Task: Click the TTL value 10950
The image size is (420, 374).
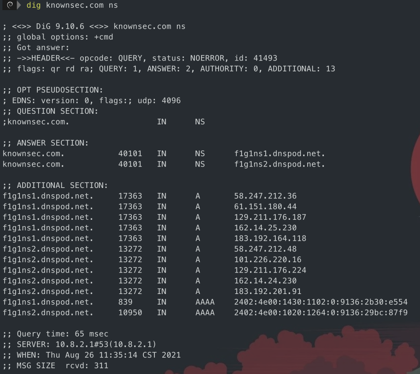Action: tap(130, 313)
